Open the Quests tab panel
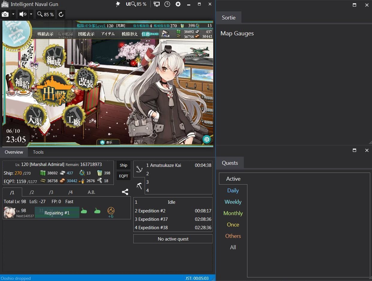This screenshot has height=281, width=372. [230, 163]
